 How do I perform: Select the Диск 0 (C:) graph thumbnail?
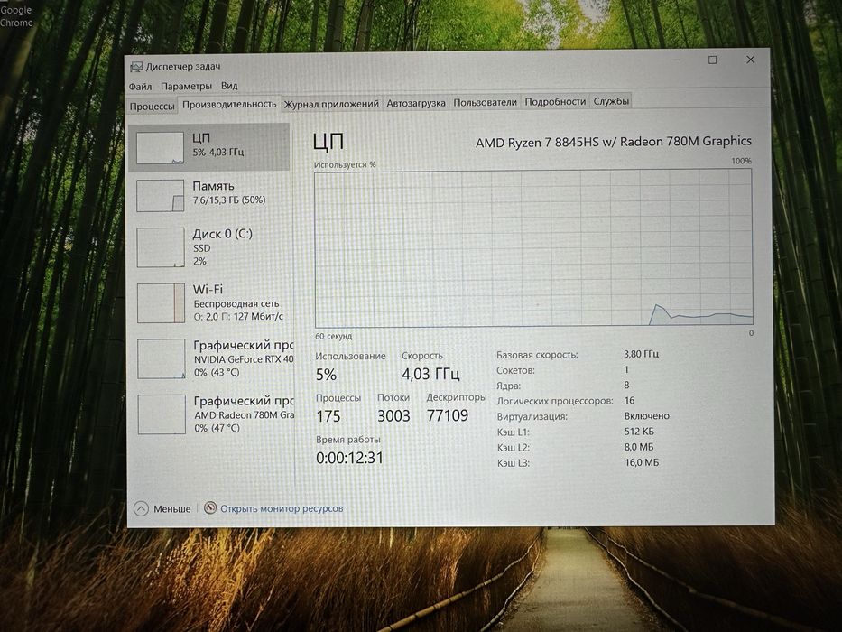coord(161,247)
